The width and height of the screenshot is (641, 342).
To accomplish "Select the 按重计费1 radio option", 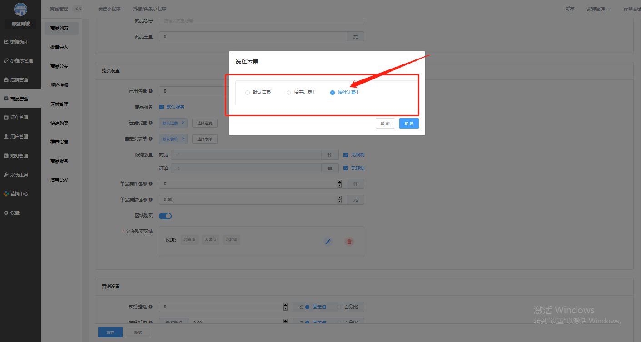I will pyautogui.click(x=300, y=93).
